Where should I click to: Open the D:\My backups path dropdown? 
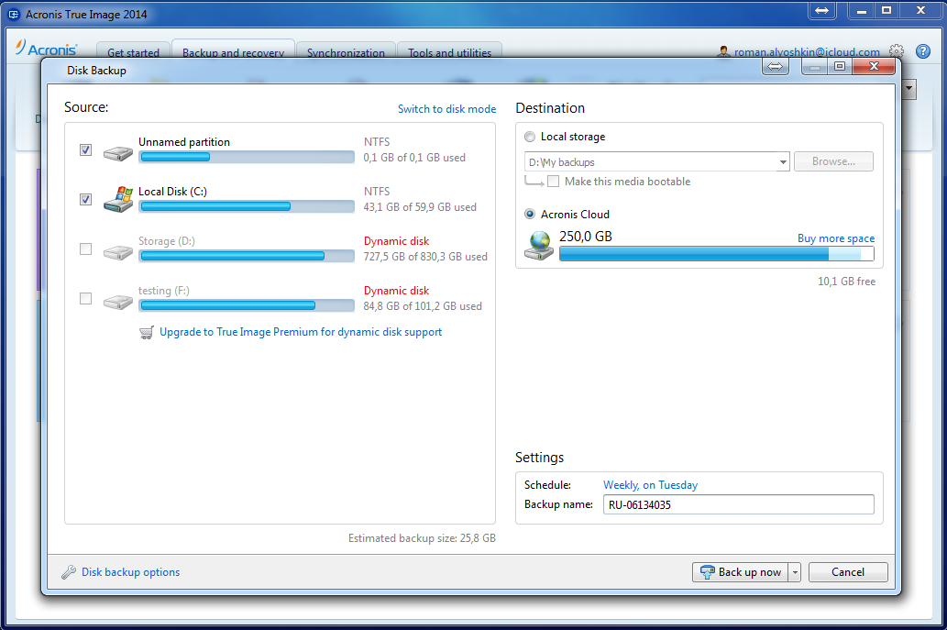[x=783, y=162]
